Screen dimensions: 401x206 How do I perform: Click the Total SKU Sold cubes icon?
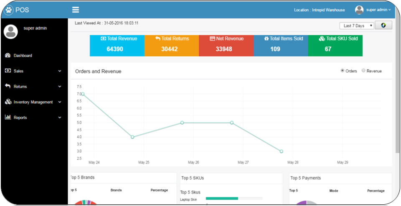tap(322, 38)
